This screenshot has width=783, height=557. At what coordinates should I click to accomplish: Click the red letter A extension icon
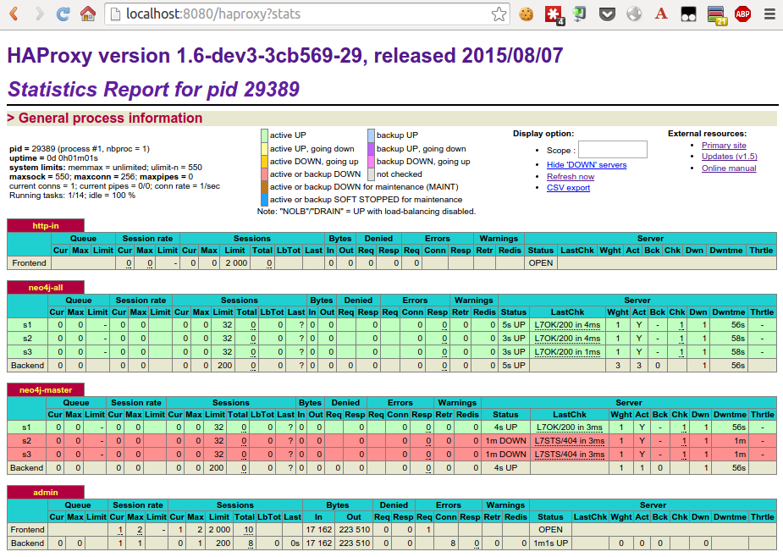click(x=661, y=14)
